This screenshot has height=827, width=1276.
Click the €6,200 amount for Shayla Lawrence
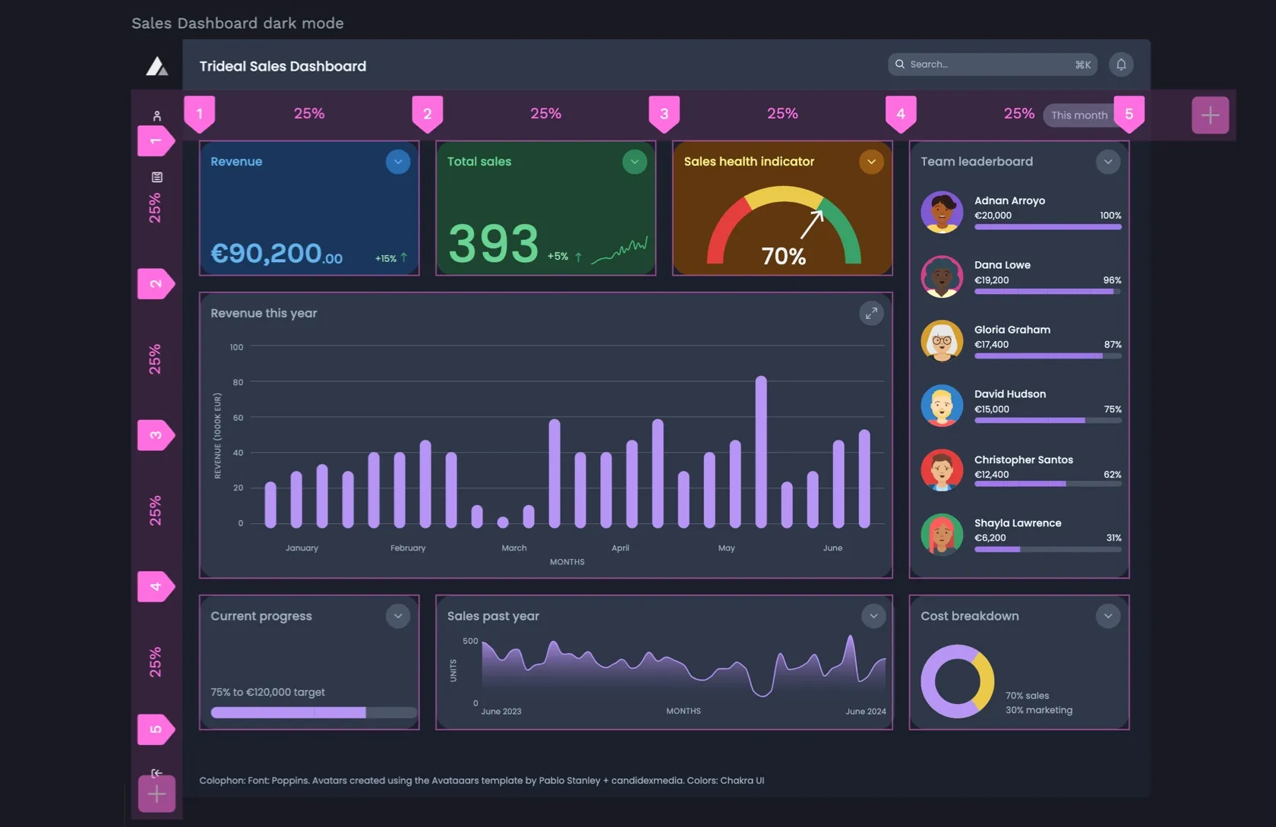tap(990, 538)
